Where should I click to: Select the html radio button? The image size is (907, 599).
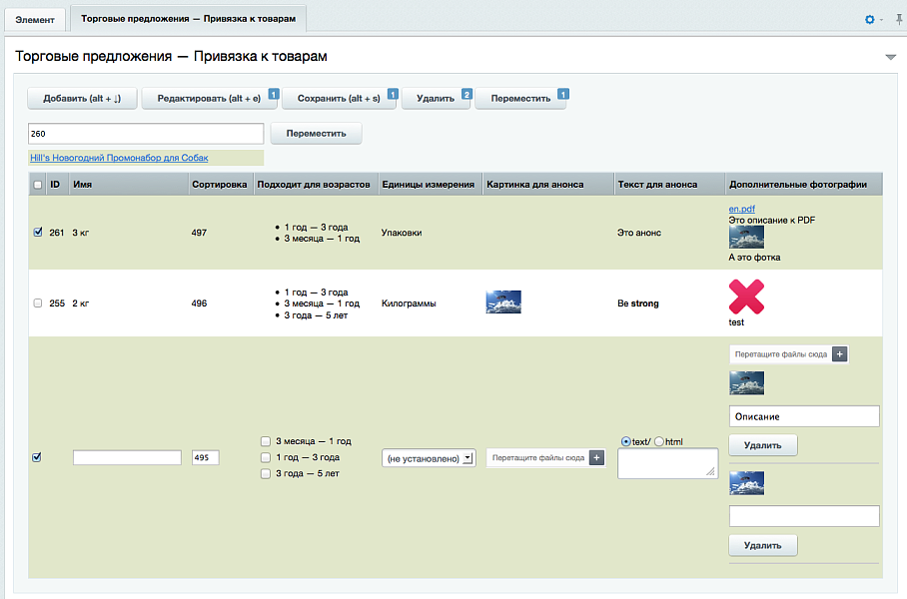coord(659,441)
